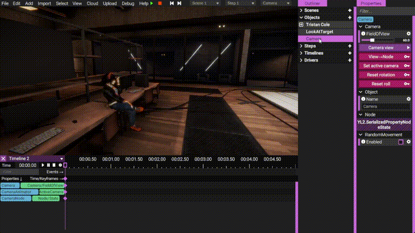The image size is (415, 233).
Task: Expand the Tristan Cole object tree
Action: point(301,25)
